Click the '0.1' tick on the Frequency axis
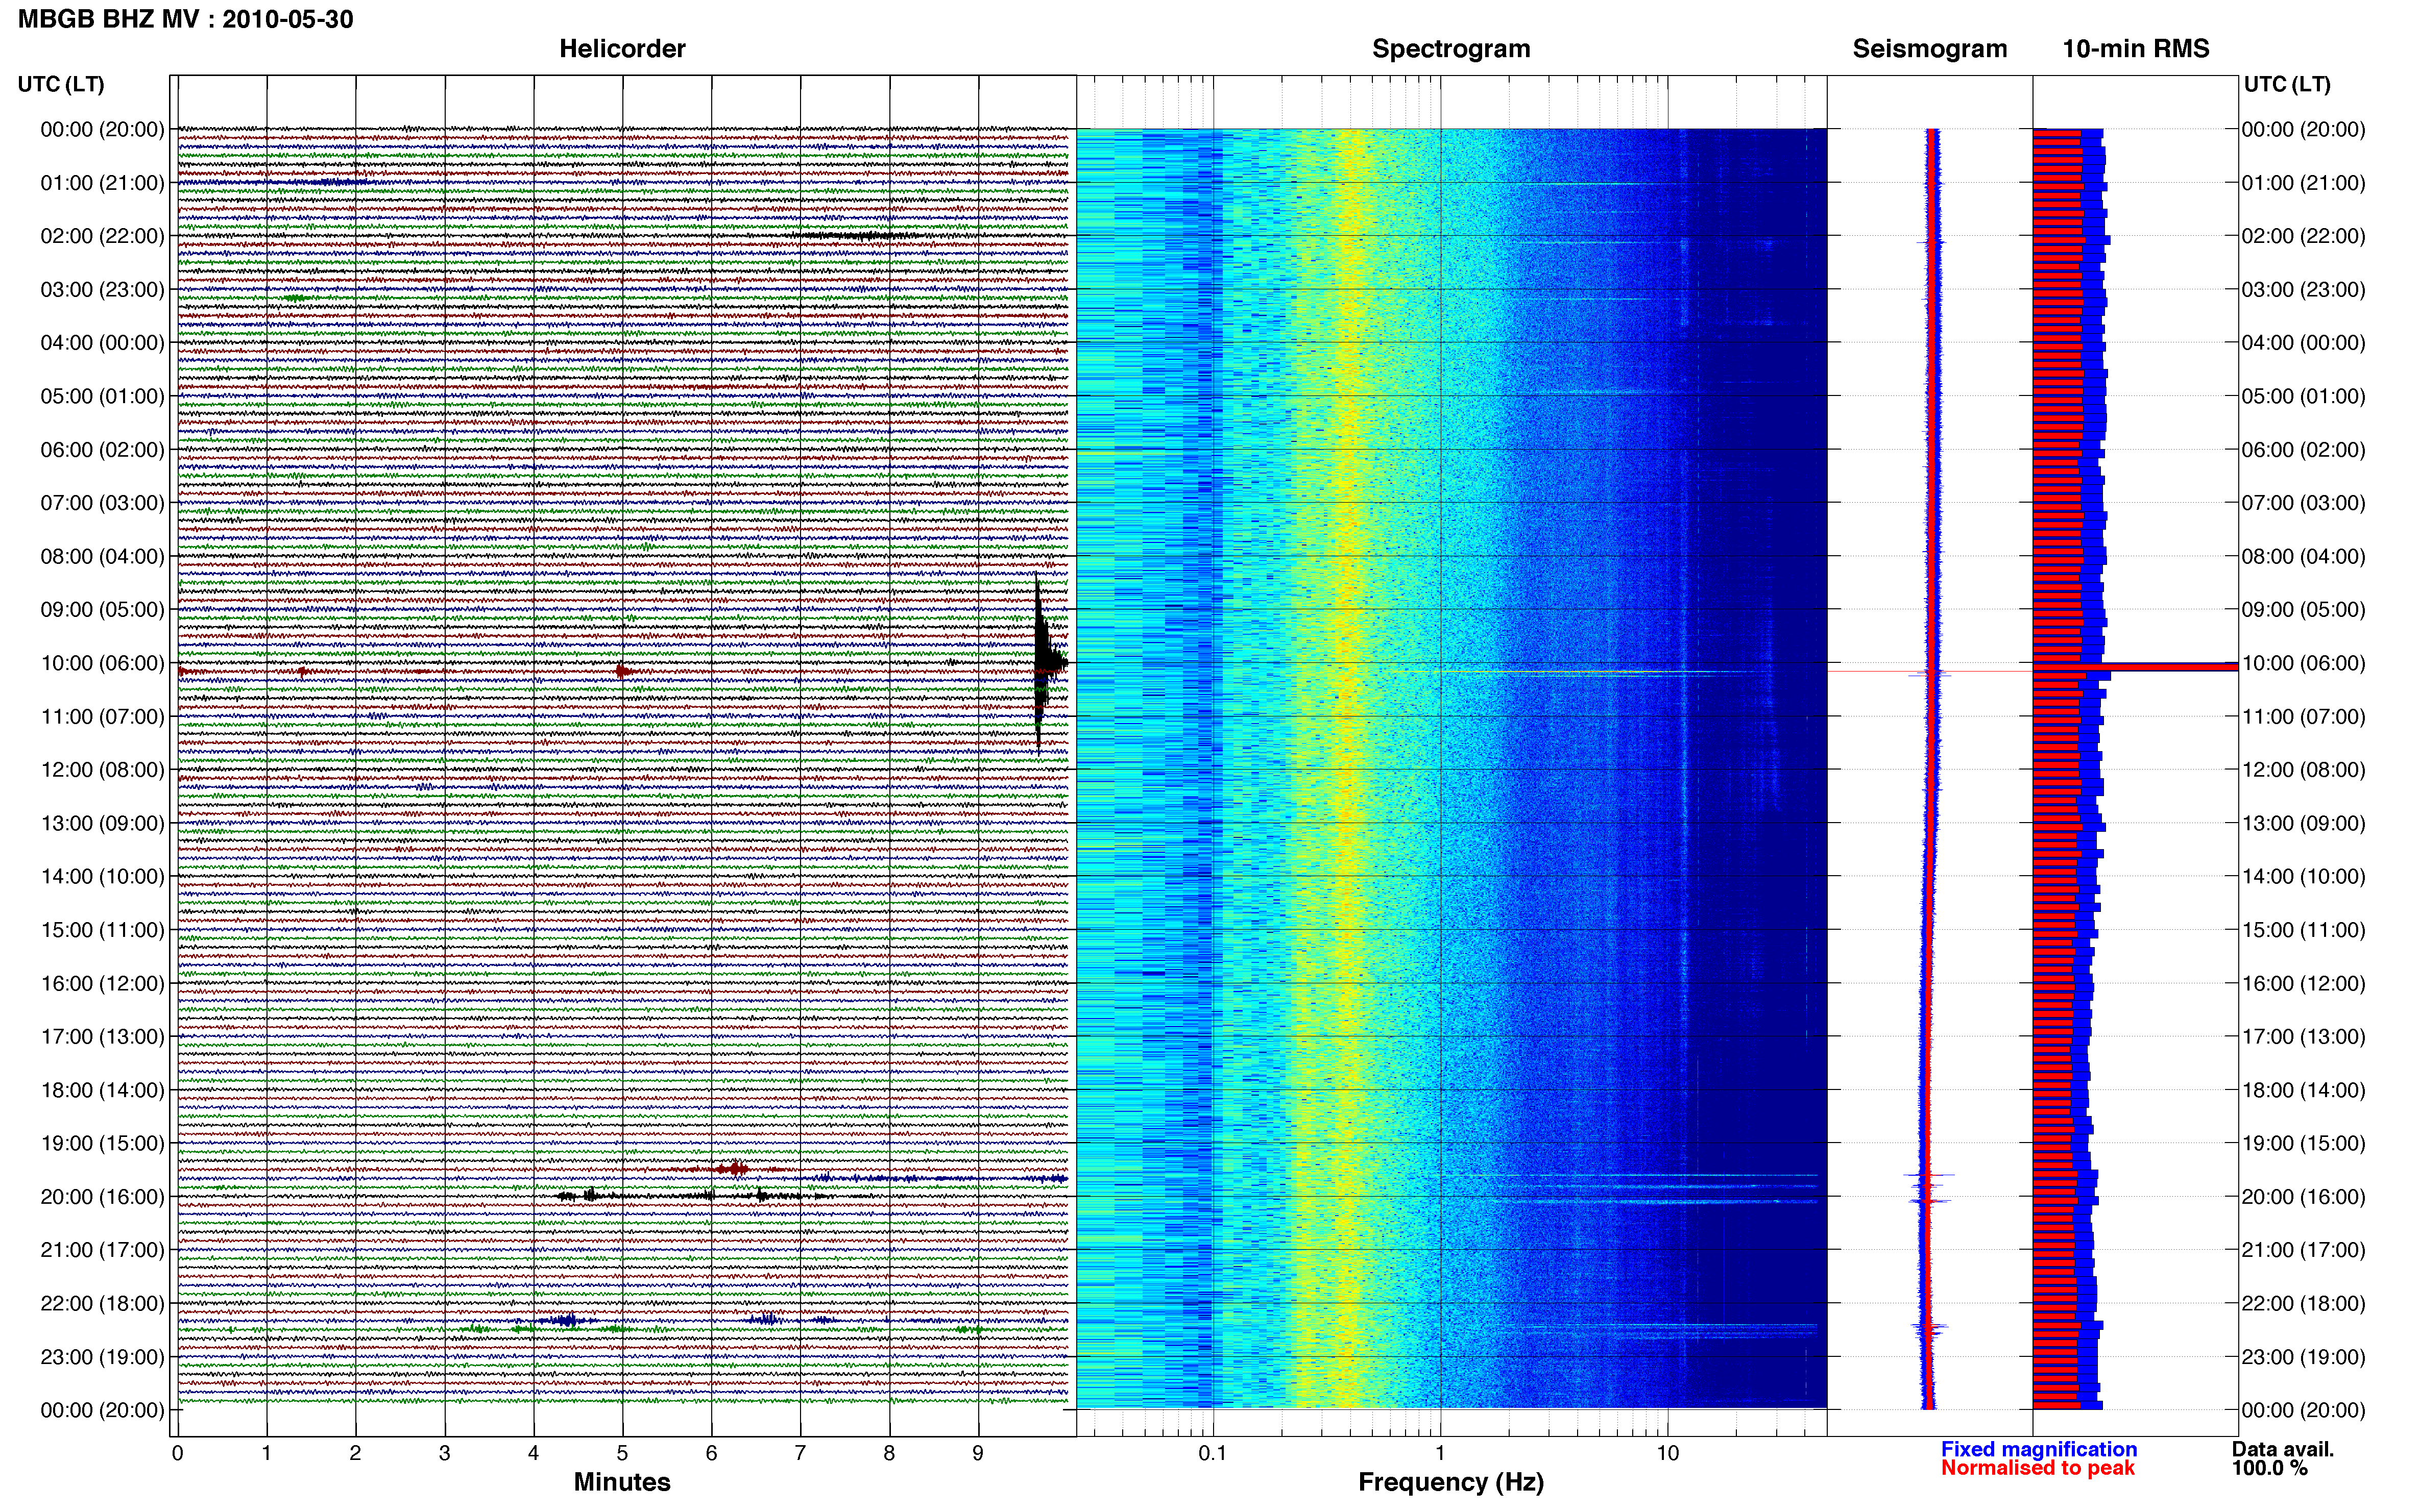The height and width of the screenshot is (1512, 2420). click(1213, 1453)
